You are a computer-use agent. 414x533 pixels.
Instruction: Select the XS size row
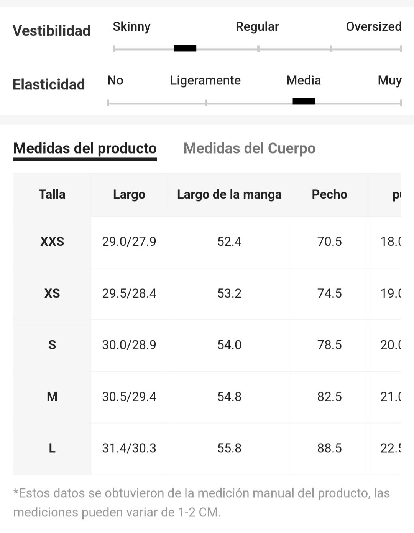click(207, 294)
